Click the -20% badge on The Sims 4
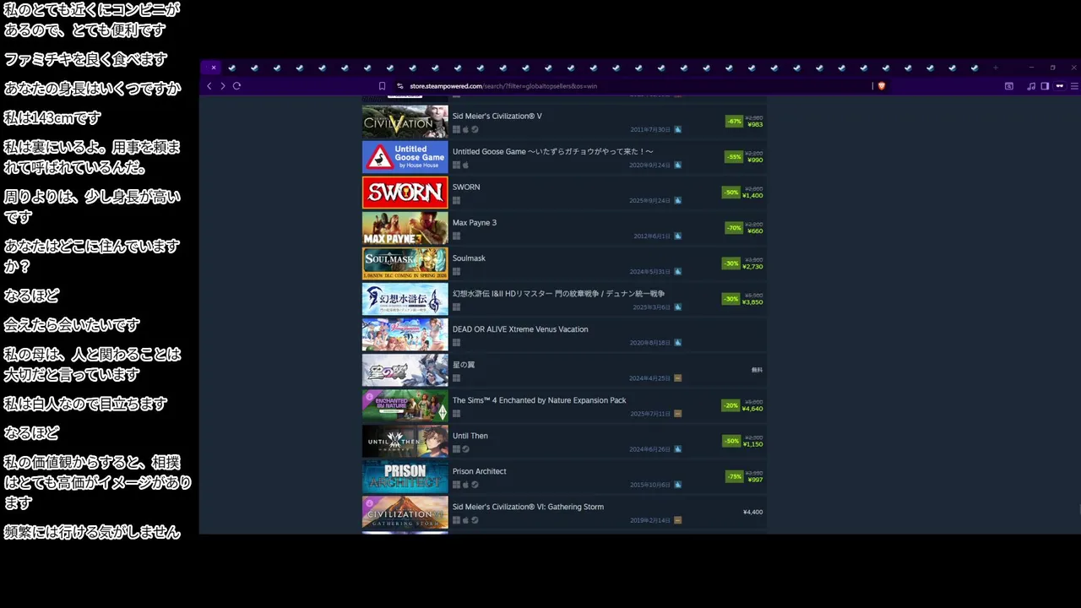Screen dimensions: 1081x608 tap(731, 405)
